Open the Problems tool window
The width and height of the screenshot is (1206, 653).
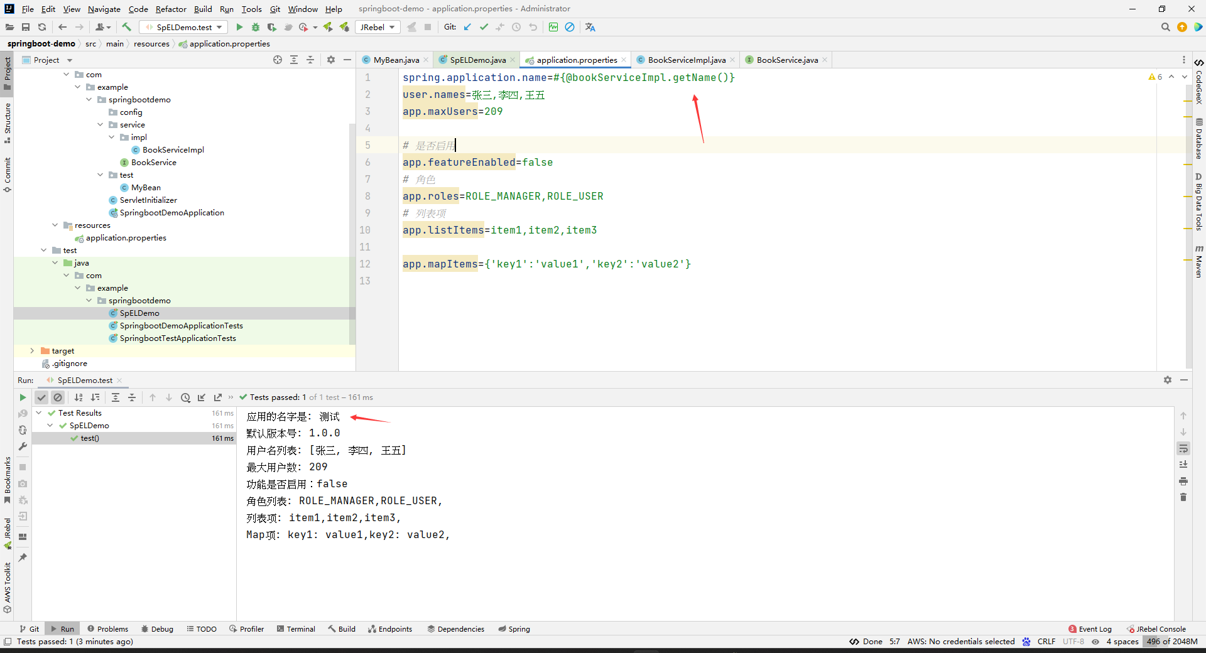coord(107,629)
